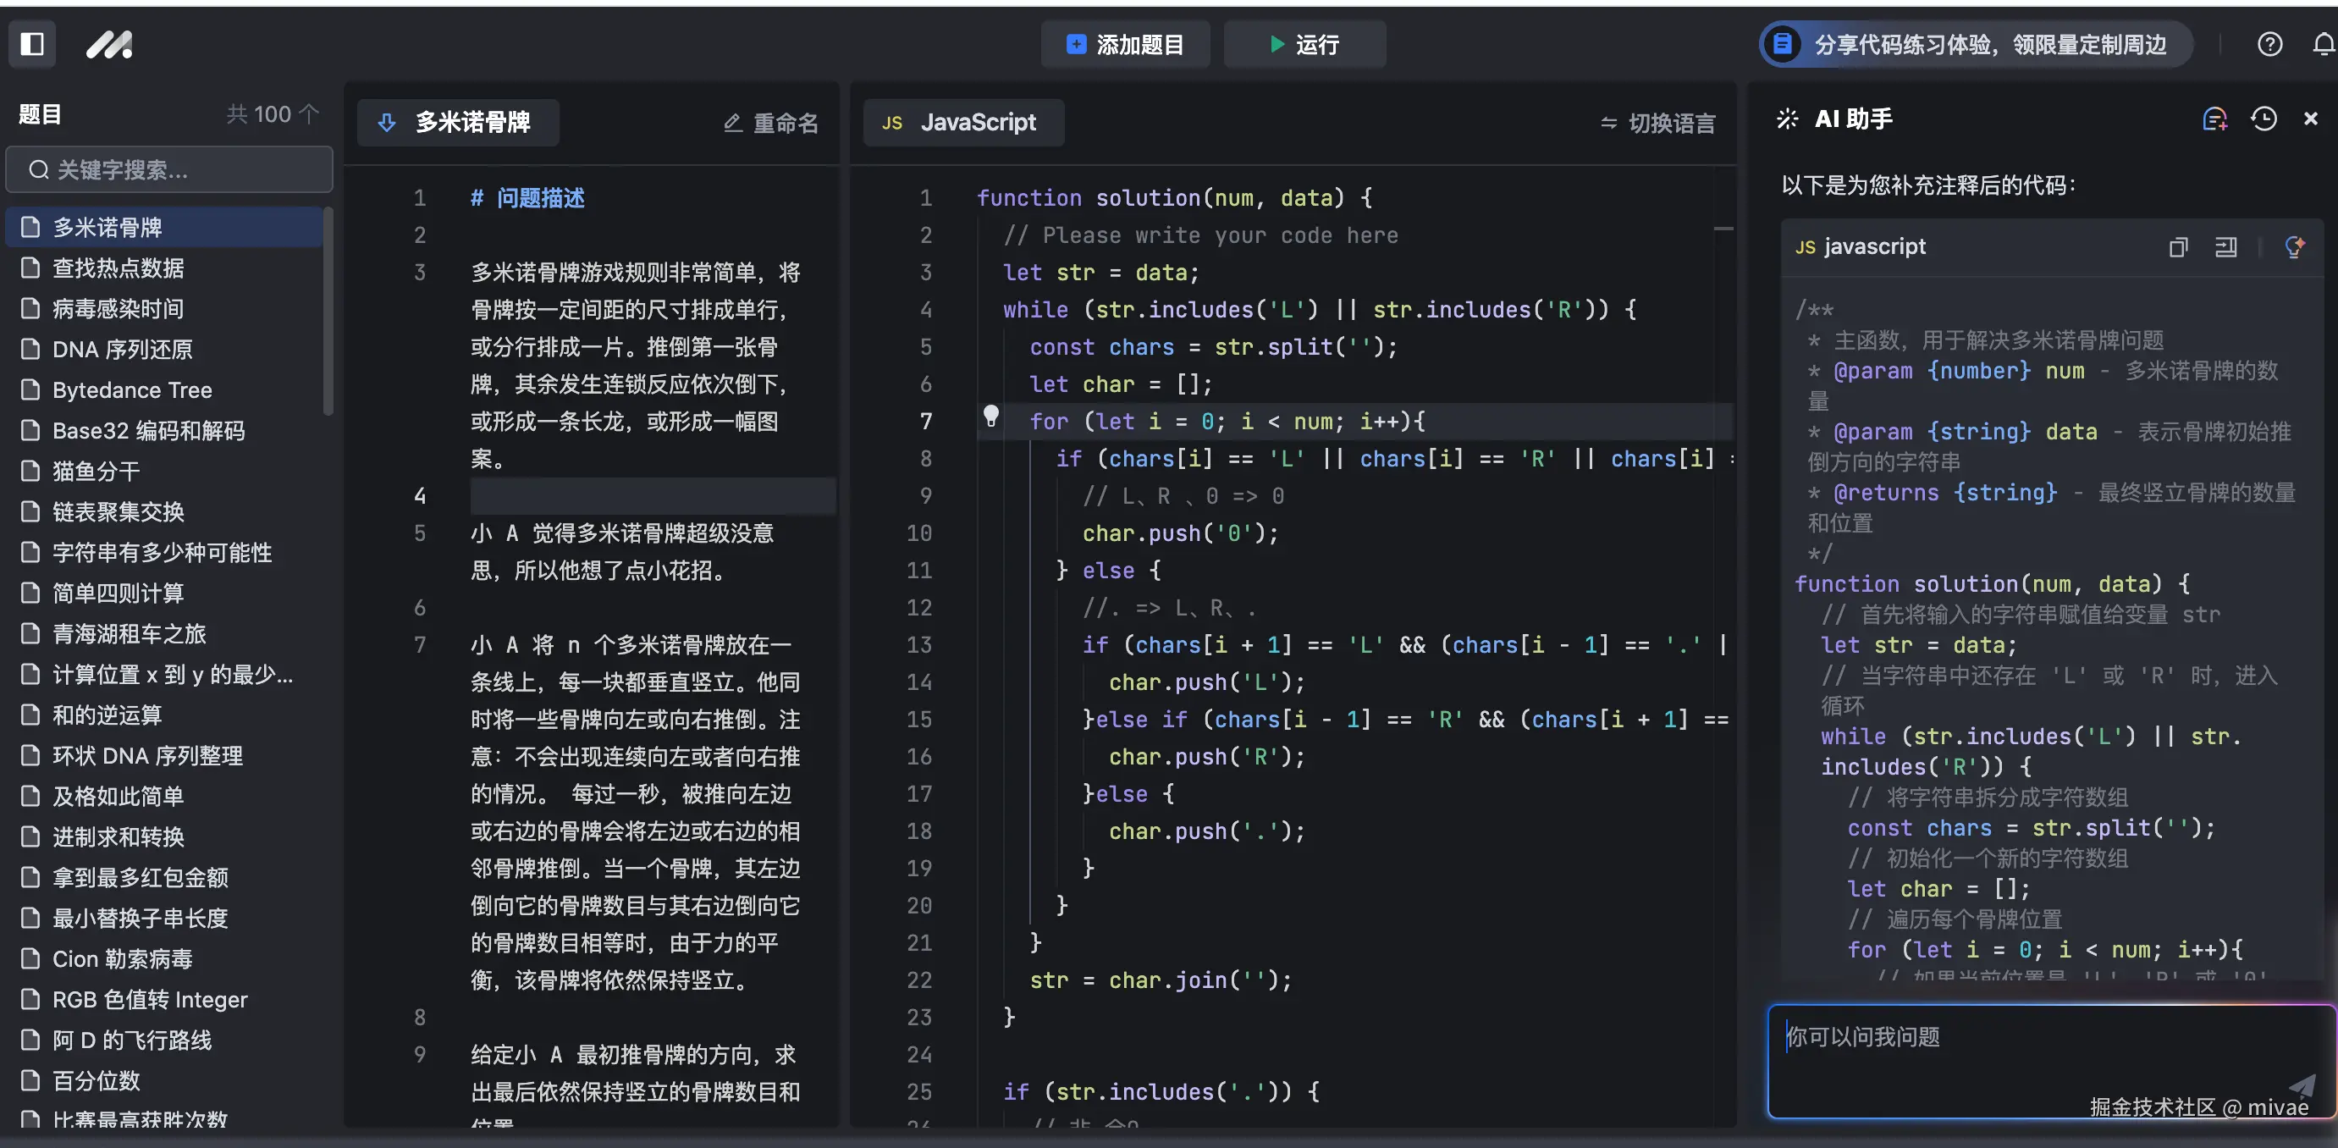Click the 重命名 rename button
Viewport: 2338px width, 1148px height.
point(770,123)
